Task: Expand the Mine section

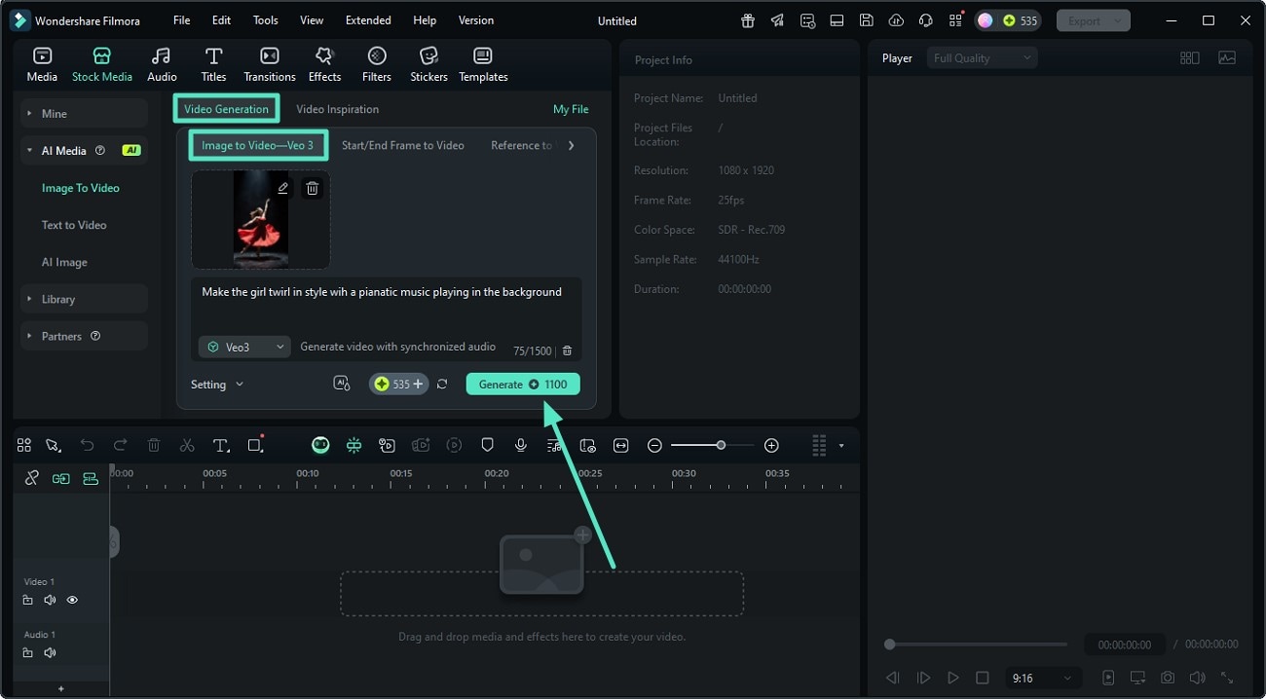Action: 84,114
